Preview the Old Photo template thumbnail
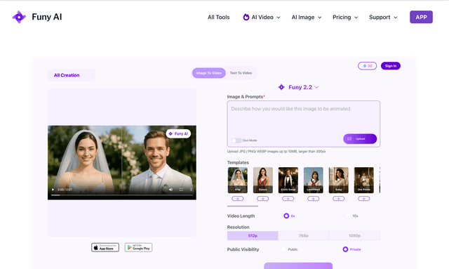The width and height of the screenshot is (449, 269). 364,180
